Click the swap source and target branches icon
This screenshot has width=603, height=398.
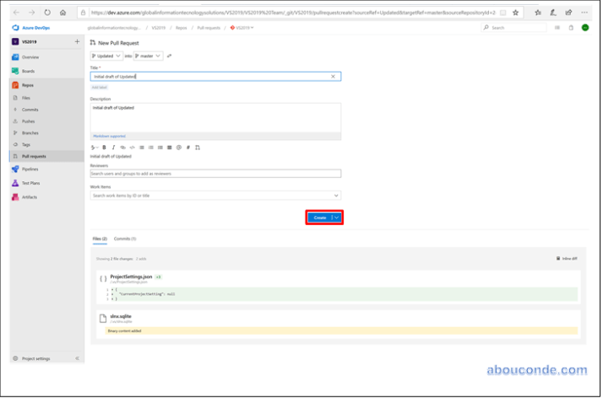[x=170, y=56]
